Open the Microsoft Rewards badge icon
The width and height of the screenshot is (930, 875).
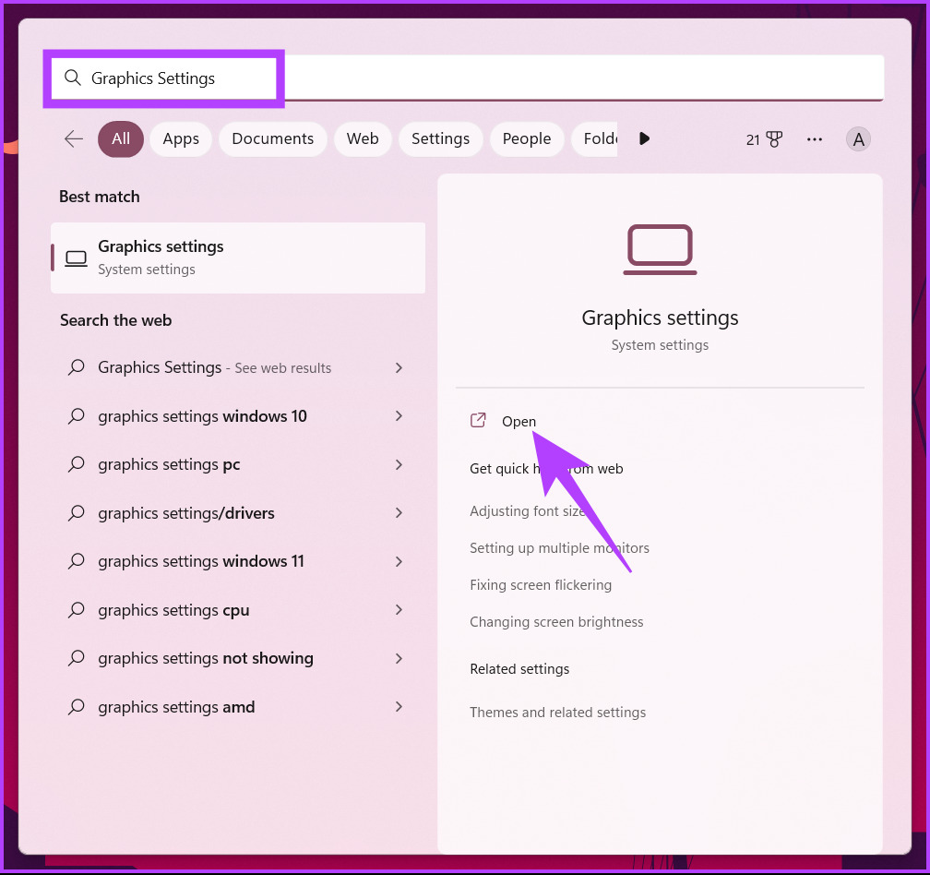click(775, 138)
